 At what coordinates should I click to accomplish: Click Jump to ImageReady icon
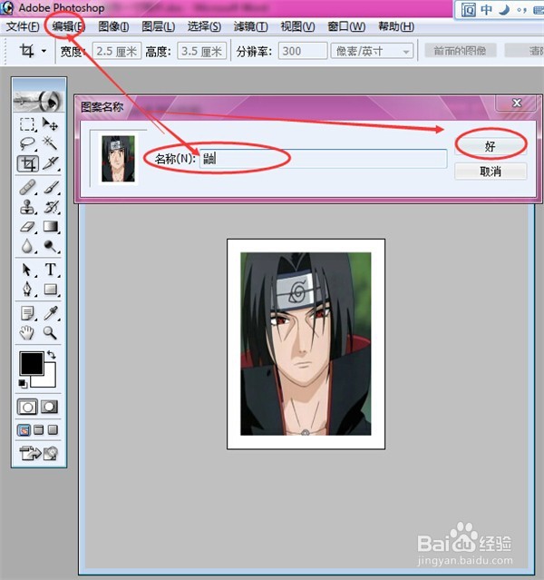39,453
